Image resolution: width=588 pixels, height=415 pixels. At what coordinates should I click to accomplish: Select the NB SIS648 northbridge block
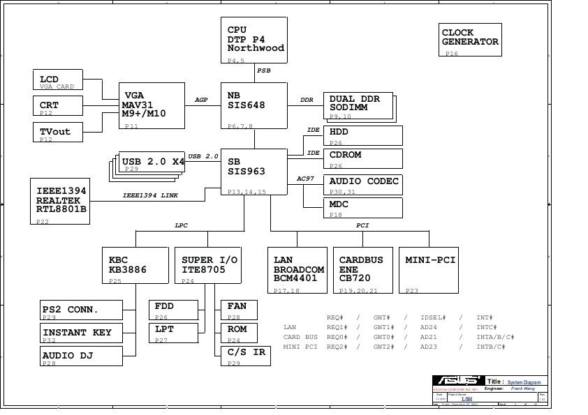click(254, 105)
